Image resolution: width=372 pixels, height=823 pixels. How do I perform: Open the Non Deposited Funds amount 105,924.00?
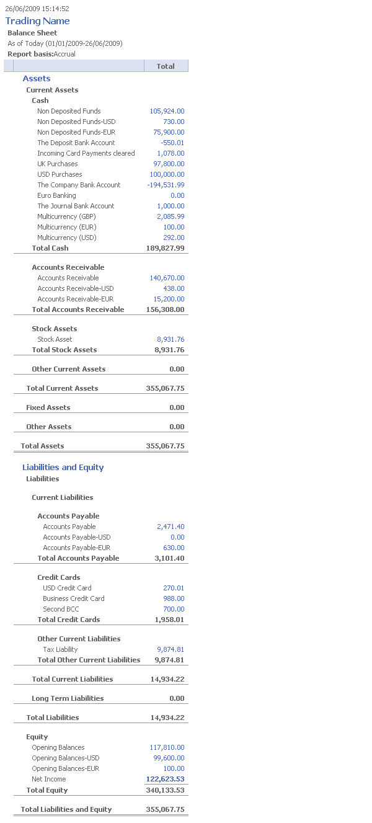[x=167, y=112]
